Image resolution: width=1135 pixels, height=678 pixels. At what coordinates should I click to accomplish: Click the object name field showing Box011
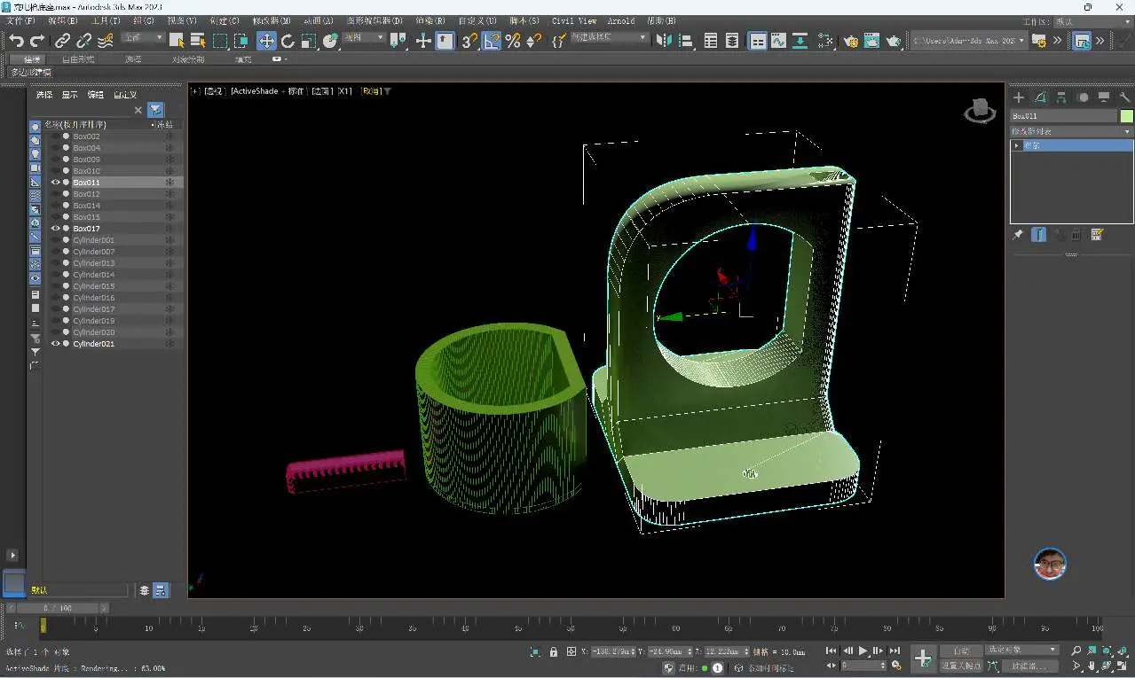1064,116
